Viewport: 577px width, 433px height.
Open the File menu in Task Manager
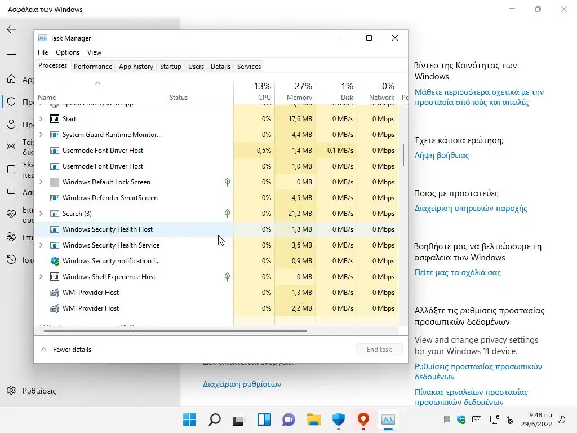(43, 52)
